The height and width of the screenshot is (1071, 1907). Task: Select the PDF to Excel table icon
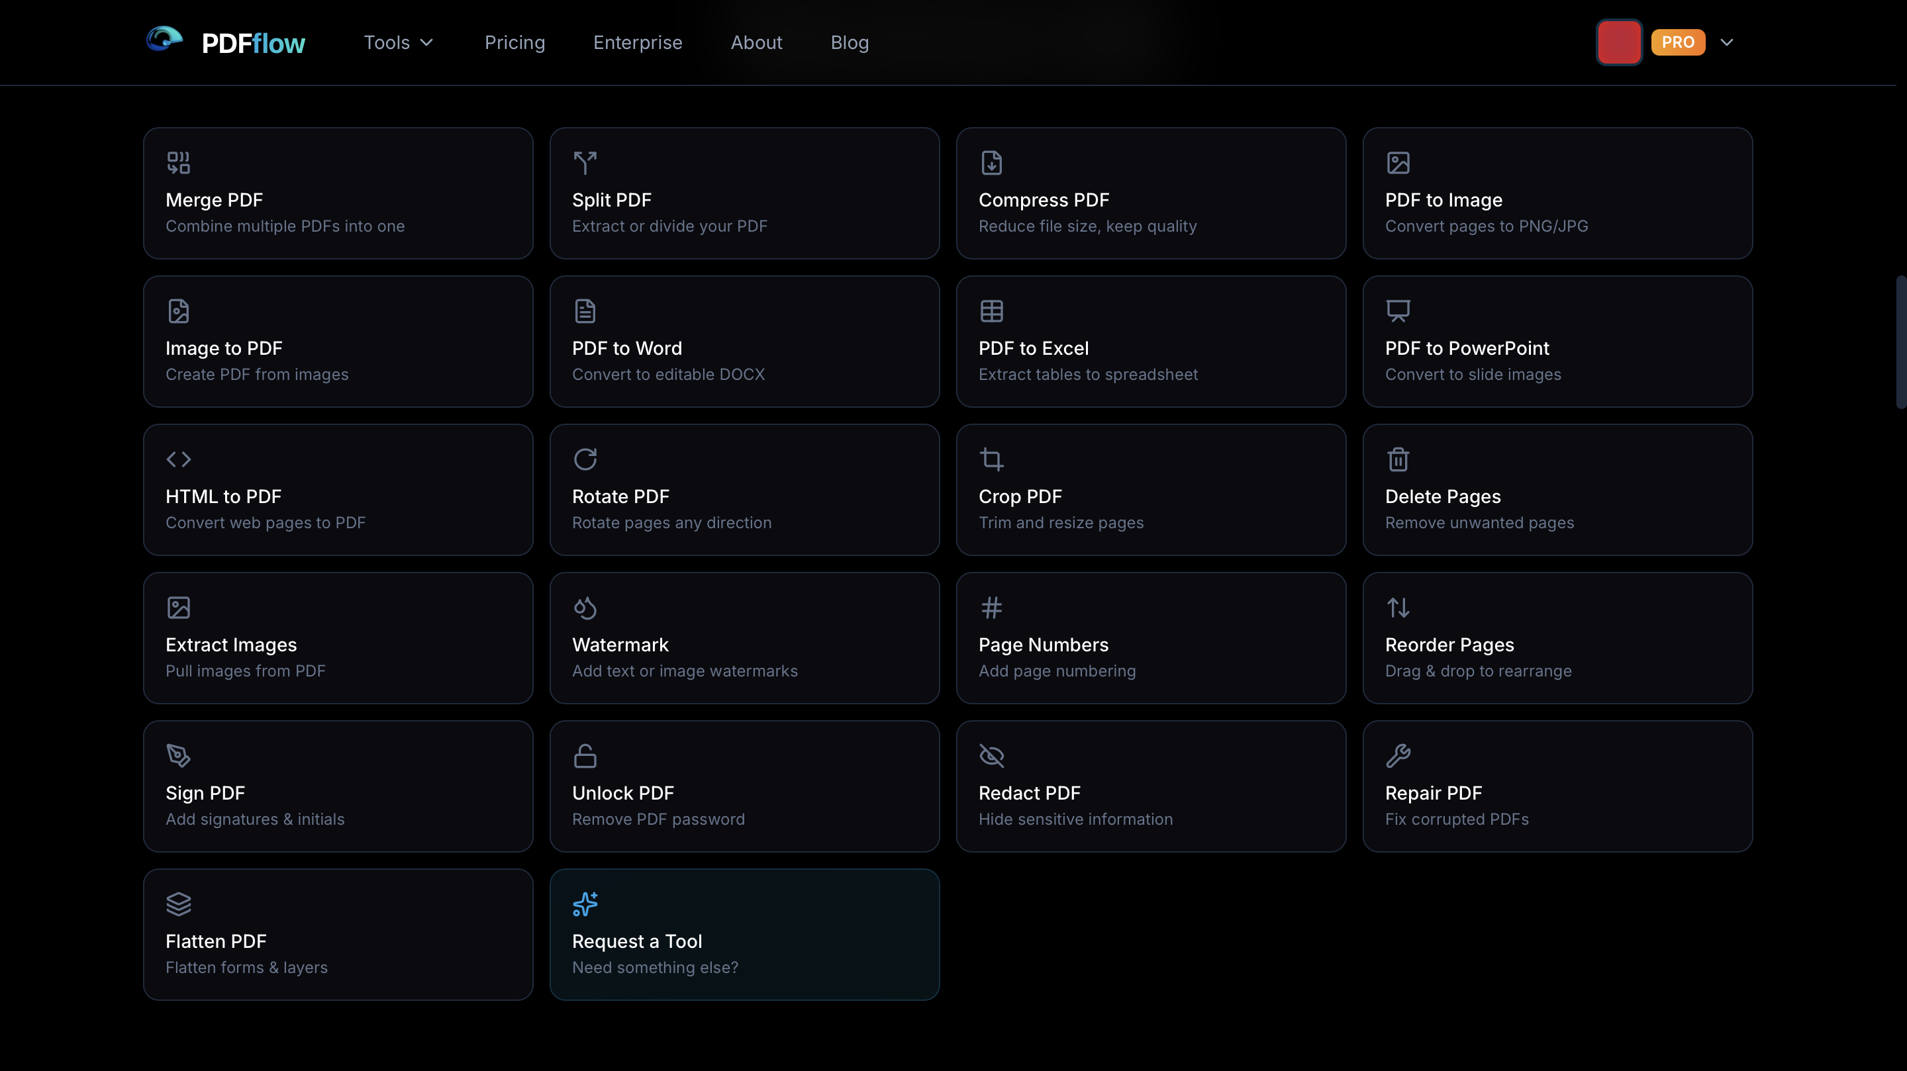991,311
